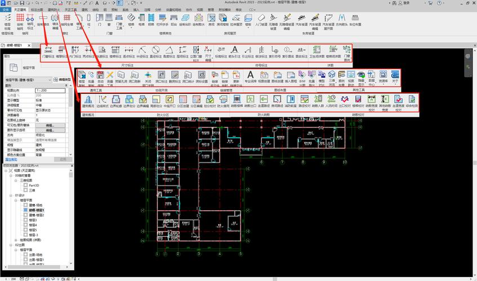Select the 楼层2 view in project browser
This screenshot has width=477, height=281.
click(x=37, y=215)
